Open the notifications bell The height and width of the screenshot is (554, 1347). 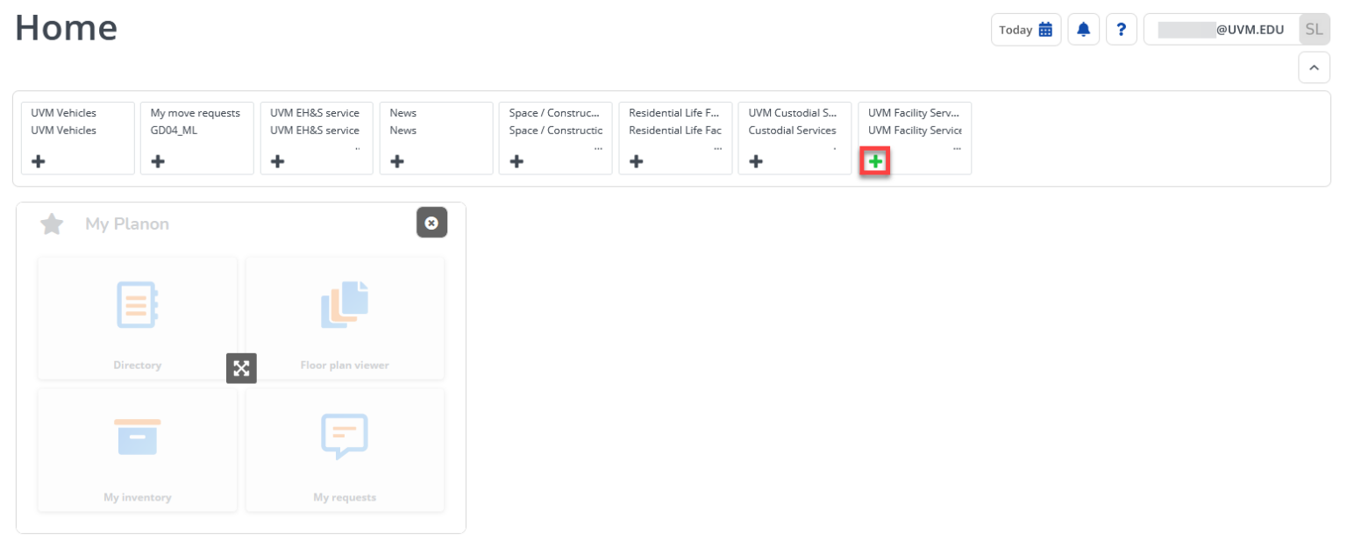1083,29
